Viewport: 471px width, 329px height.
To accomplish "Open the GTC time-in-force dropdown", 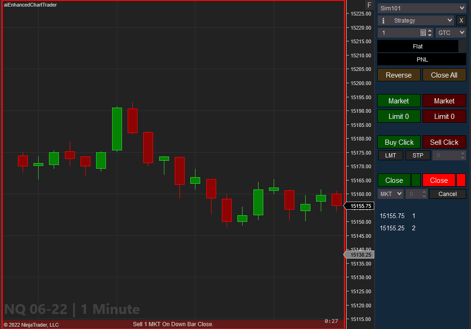I will coord(450,32).
